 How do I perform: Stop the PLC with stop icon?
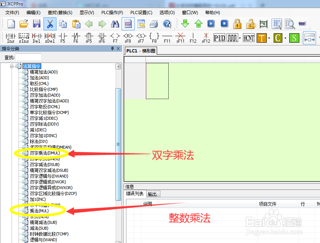pyautogui.click(x=224, y=24)
